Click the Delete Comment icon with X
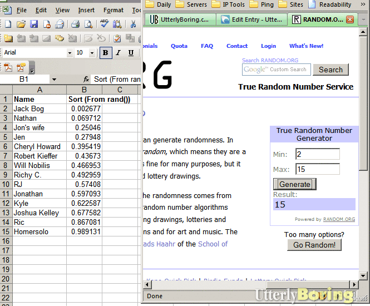Screen dimensions: 370x306 (x=72, y=38)
